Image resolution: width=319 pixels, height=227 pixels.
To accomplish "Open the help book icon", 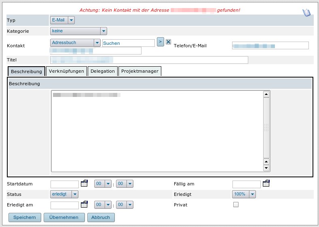I will coord(307,12).
